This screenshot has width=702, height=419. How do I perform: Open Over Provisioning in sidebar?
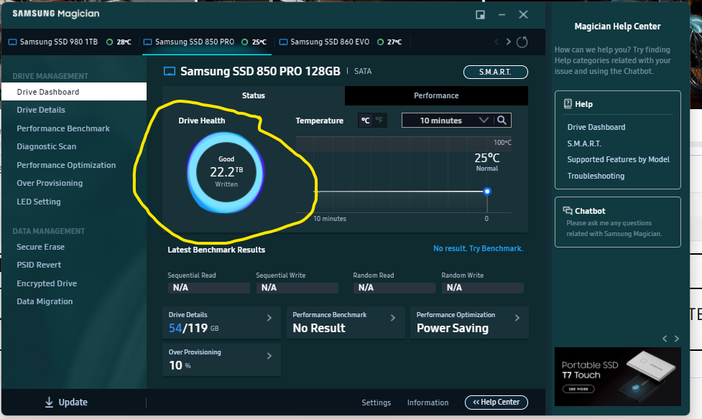pos(50,184)
